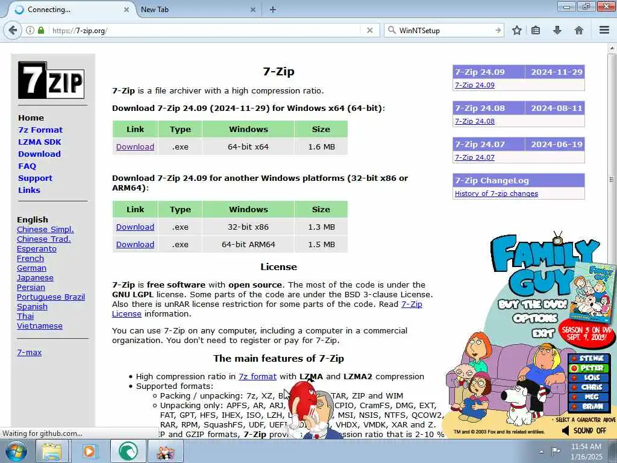Open the Windows Start button
This screenshot has width=617, height=463.
(16, 451)
